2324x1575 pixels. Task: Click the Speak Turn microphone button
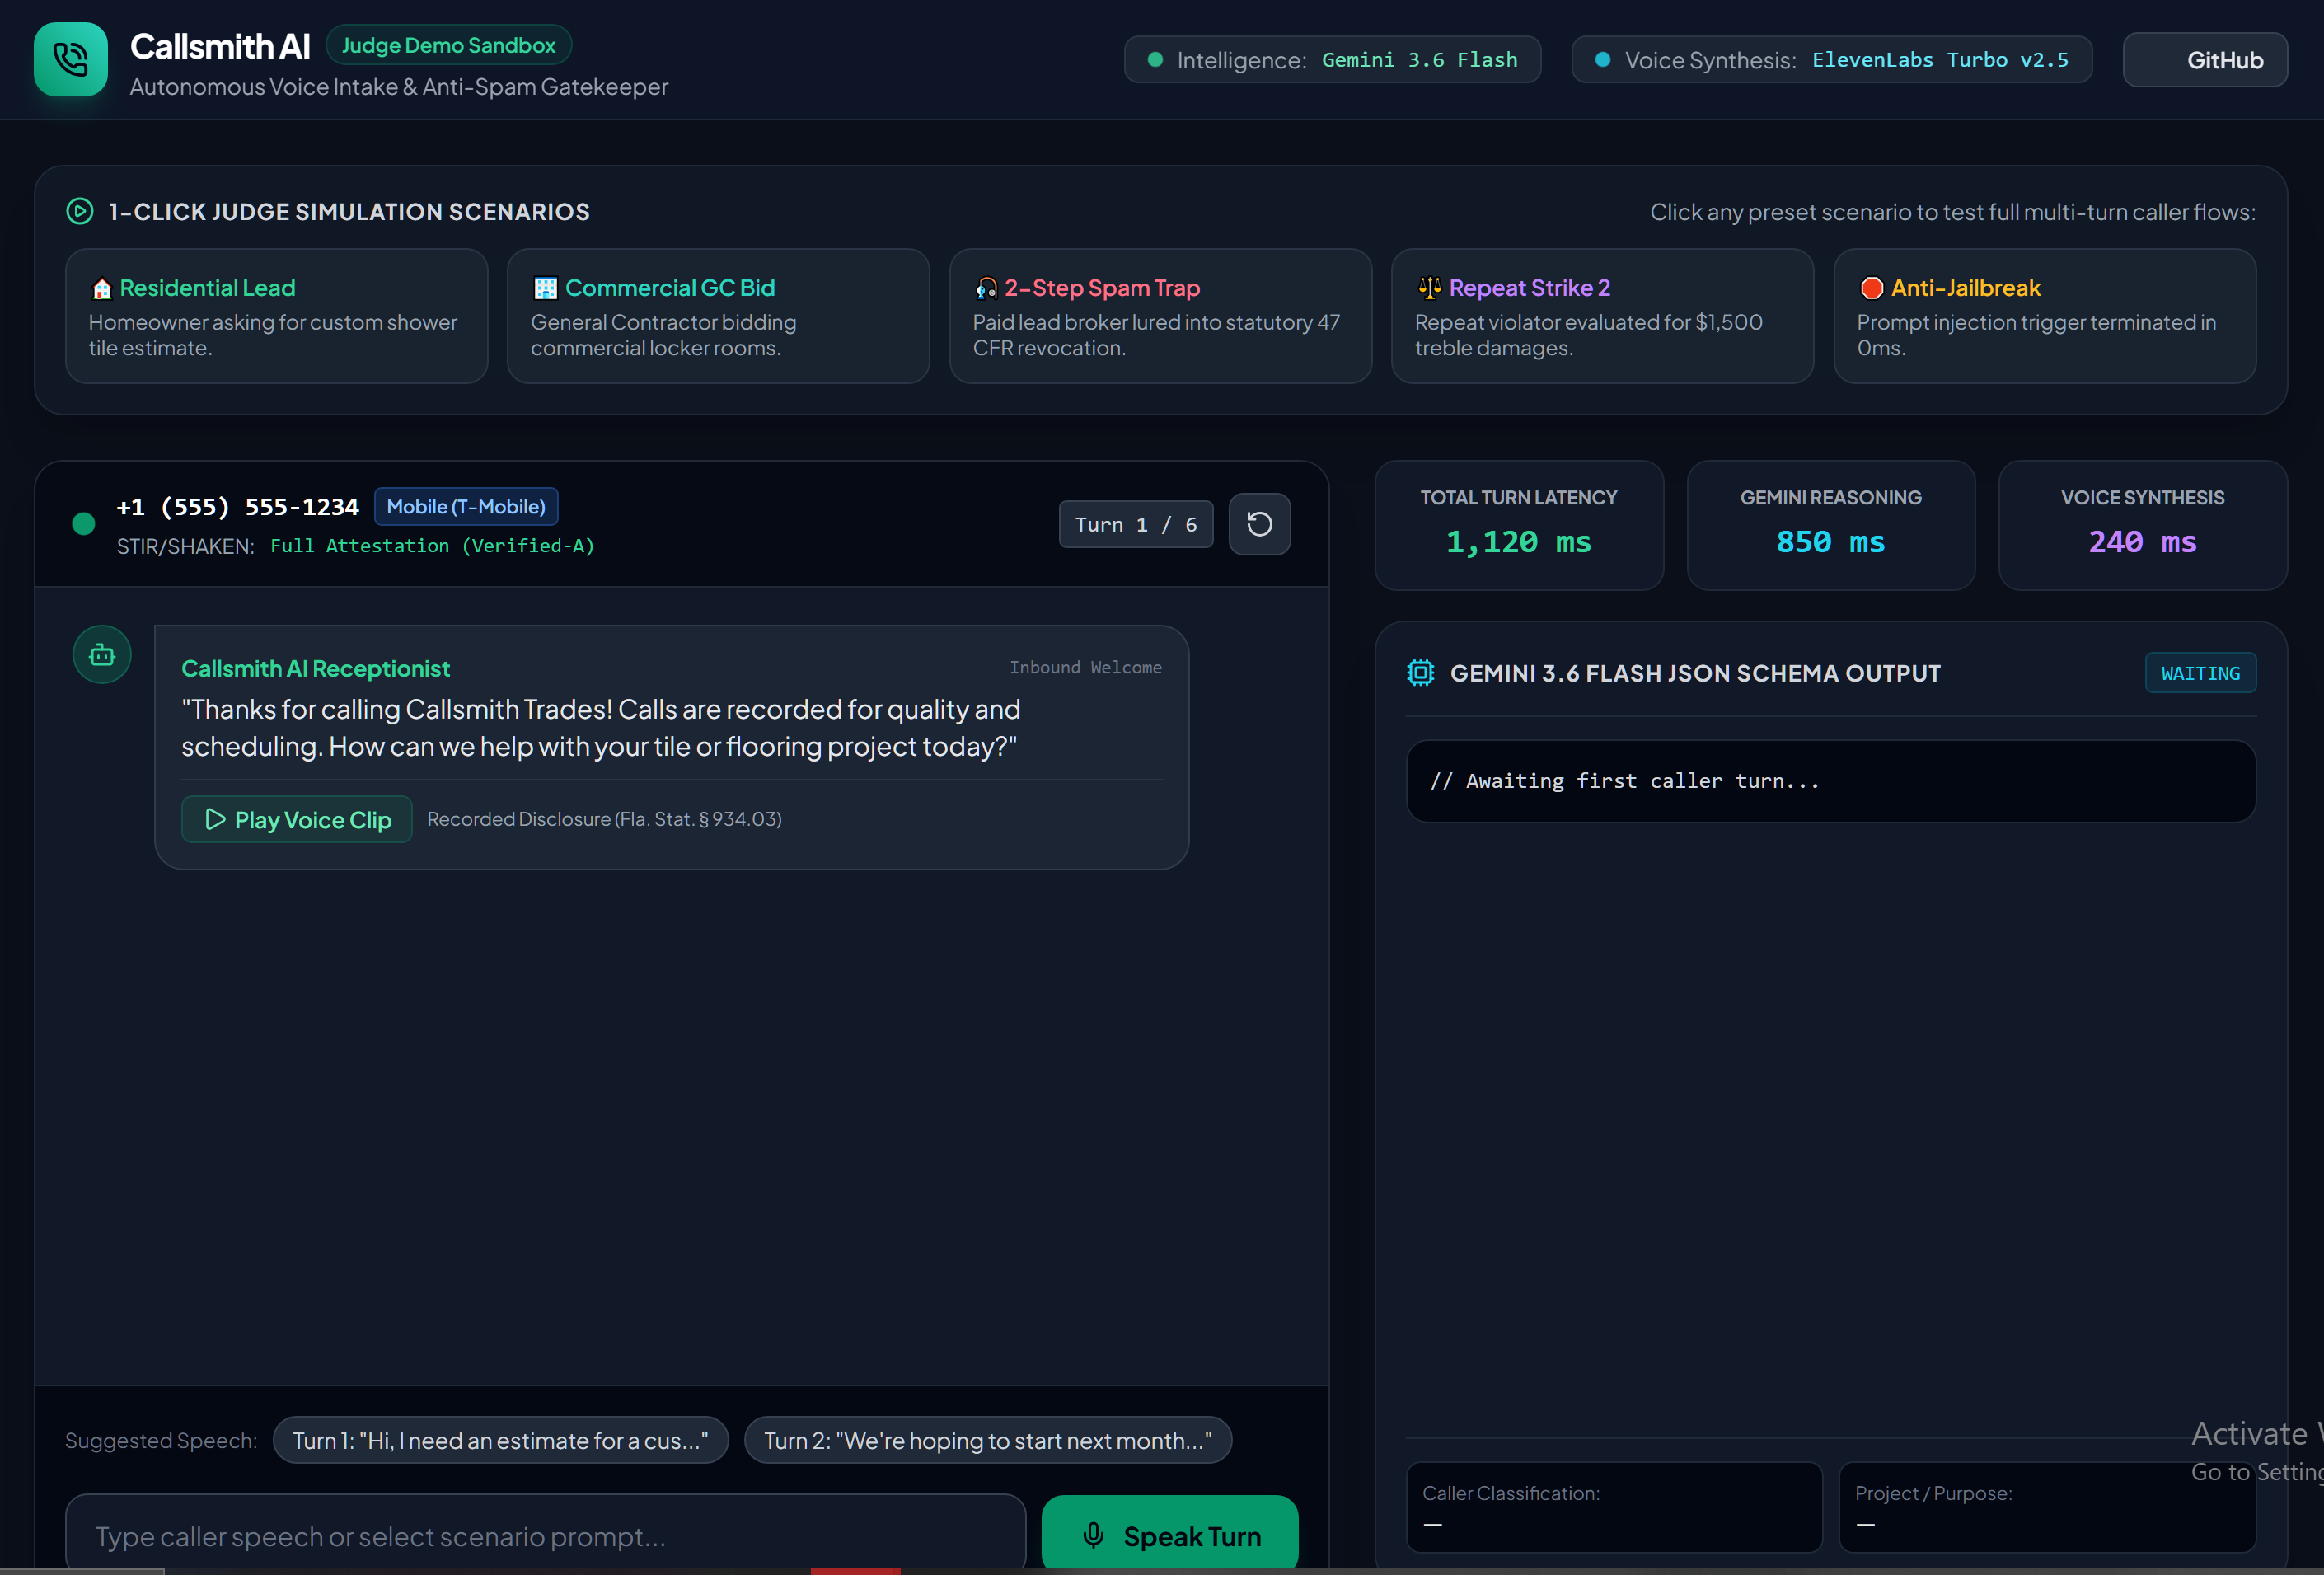1170,1534
